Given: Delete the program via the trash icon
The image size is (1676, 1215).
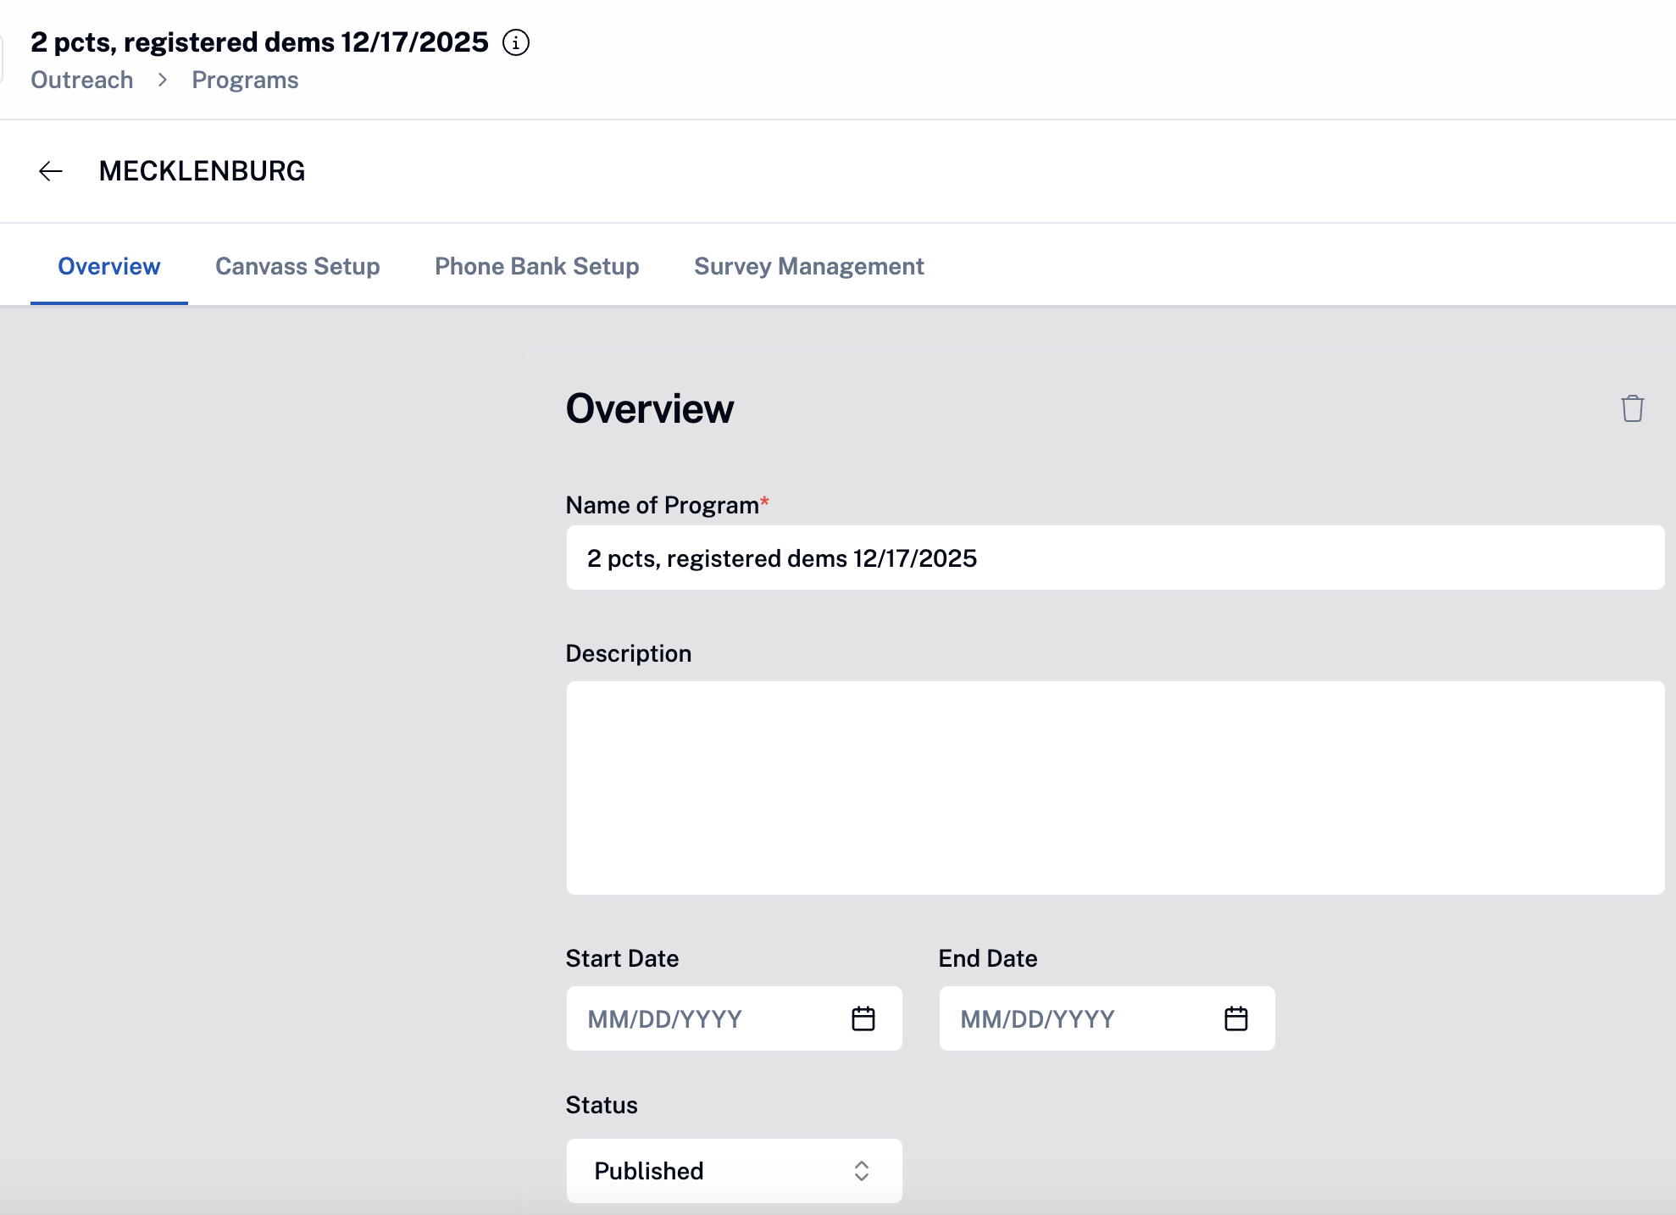Looking at the screenshot, I should (x=1632, y=408).
